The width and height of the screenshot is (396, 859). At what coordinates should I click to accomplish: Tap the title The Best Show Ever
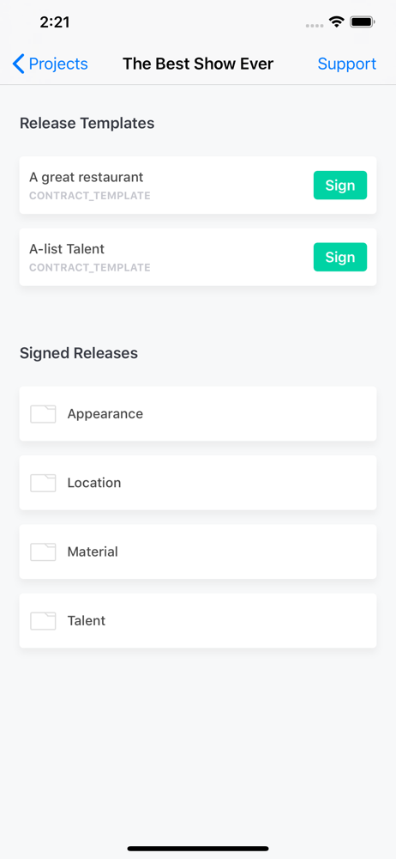pos(198,64)
